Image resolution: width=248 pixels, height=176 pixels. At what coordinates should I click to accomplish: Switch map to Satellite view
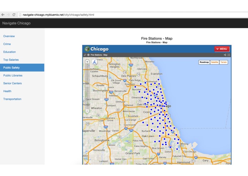click(214, 62)
